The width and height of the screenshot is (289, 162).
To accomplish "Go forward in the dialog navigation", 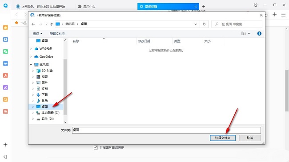I will click(40, 24).
